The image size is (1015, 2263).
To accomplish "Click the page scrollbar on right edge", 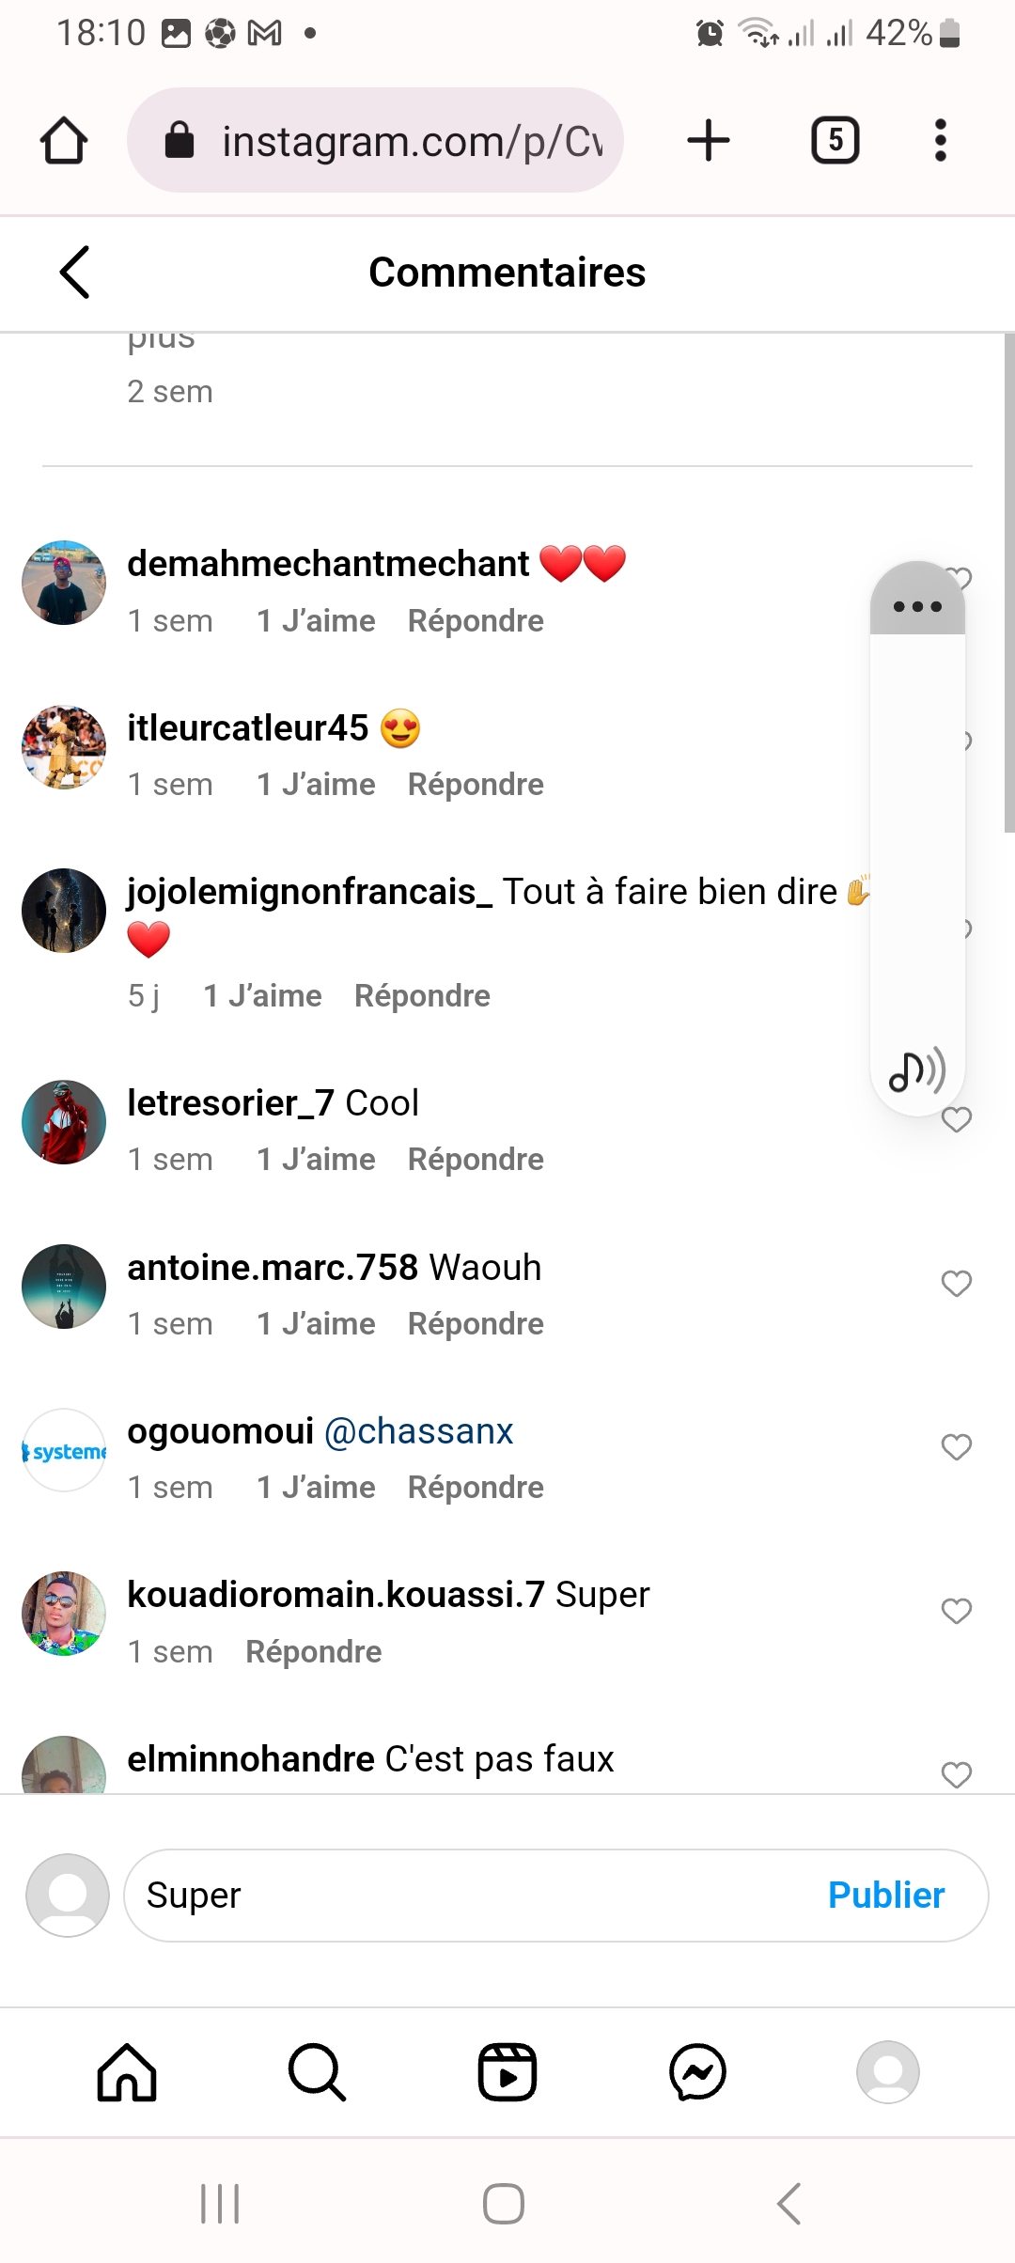I will tap(1008, 583).
